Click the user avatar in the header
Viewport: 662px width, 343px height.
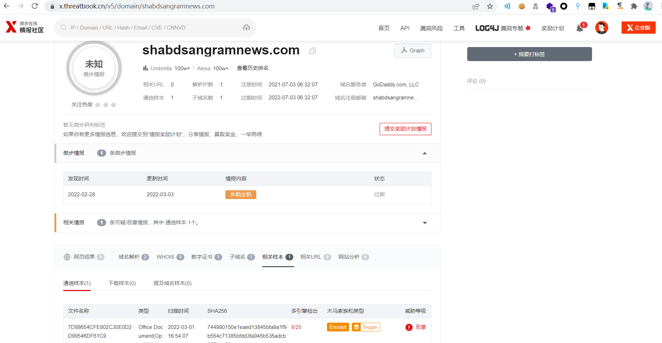[601, 28]
